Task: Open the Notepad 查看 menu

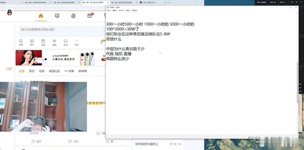Action: [128, 11]
